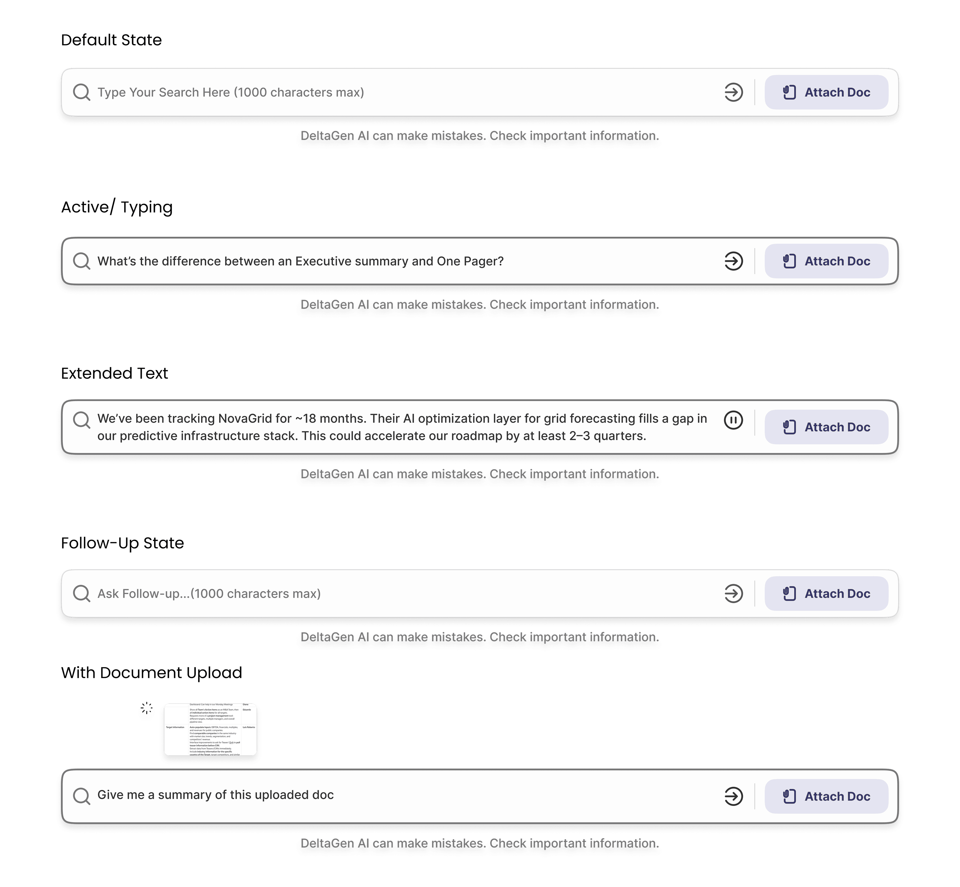
Task: Click Attach Doc in the Follow-Up State row
Action: (826, 594)
